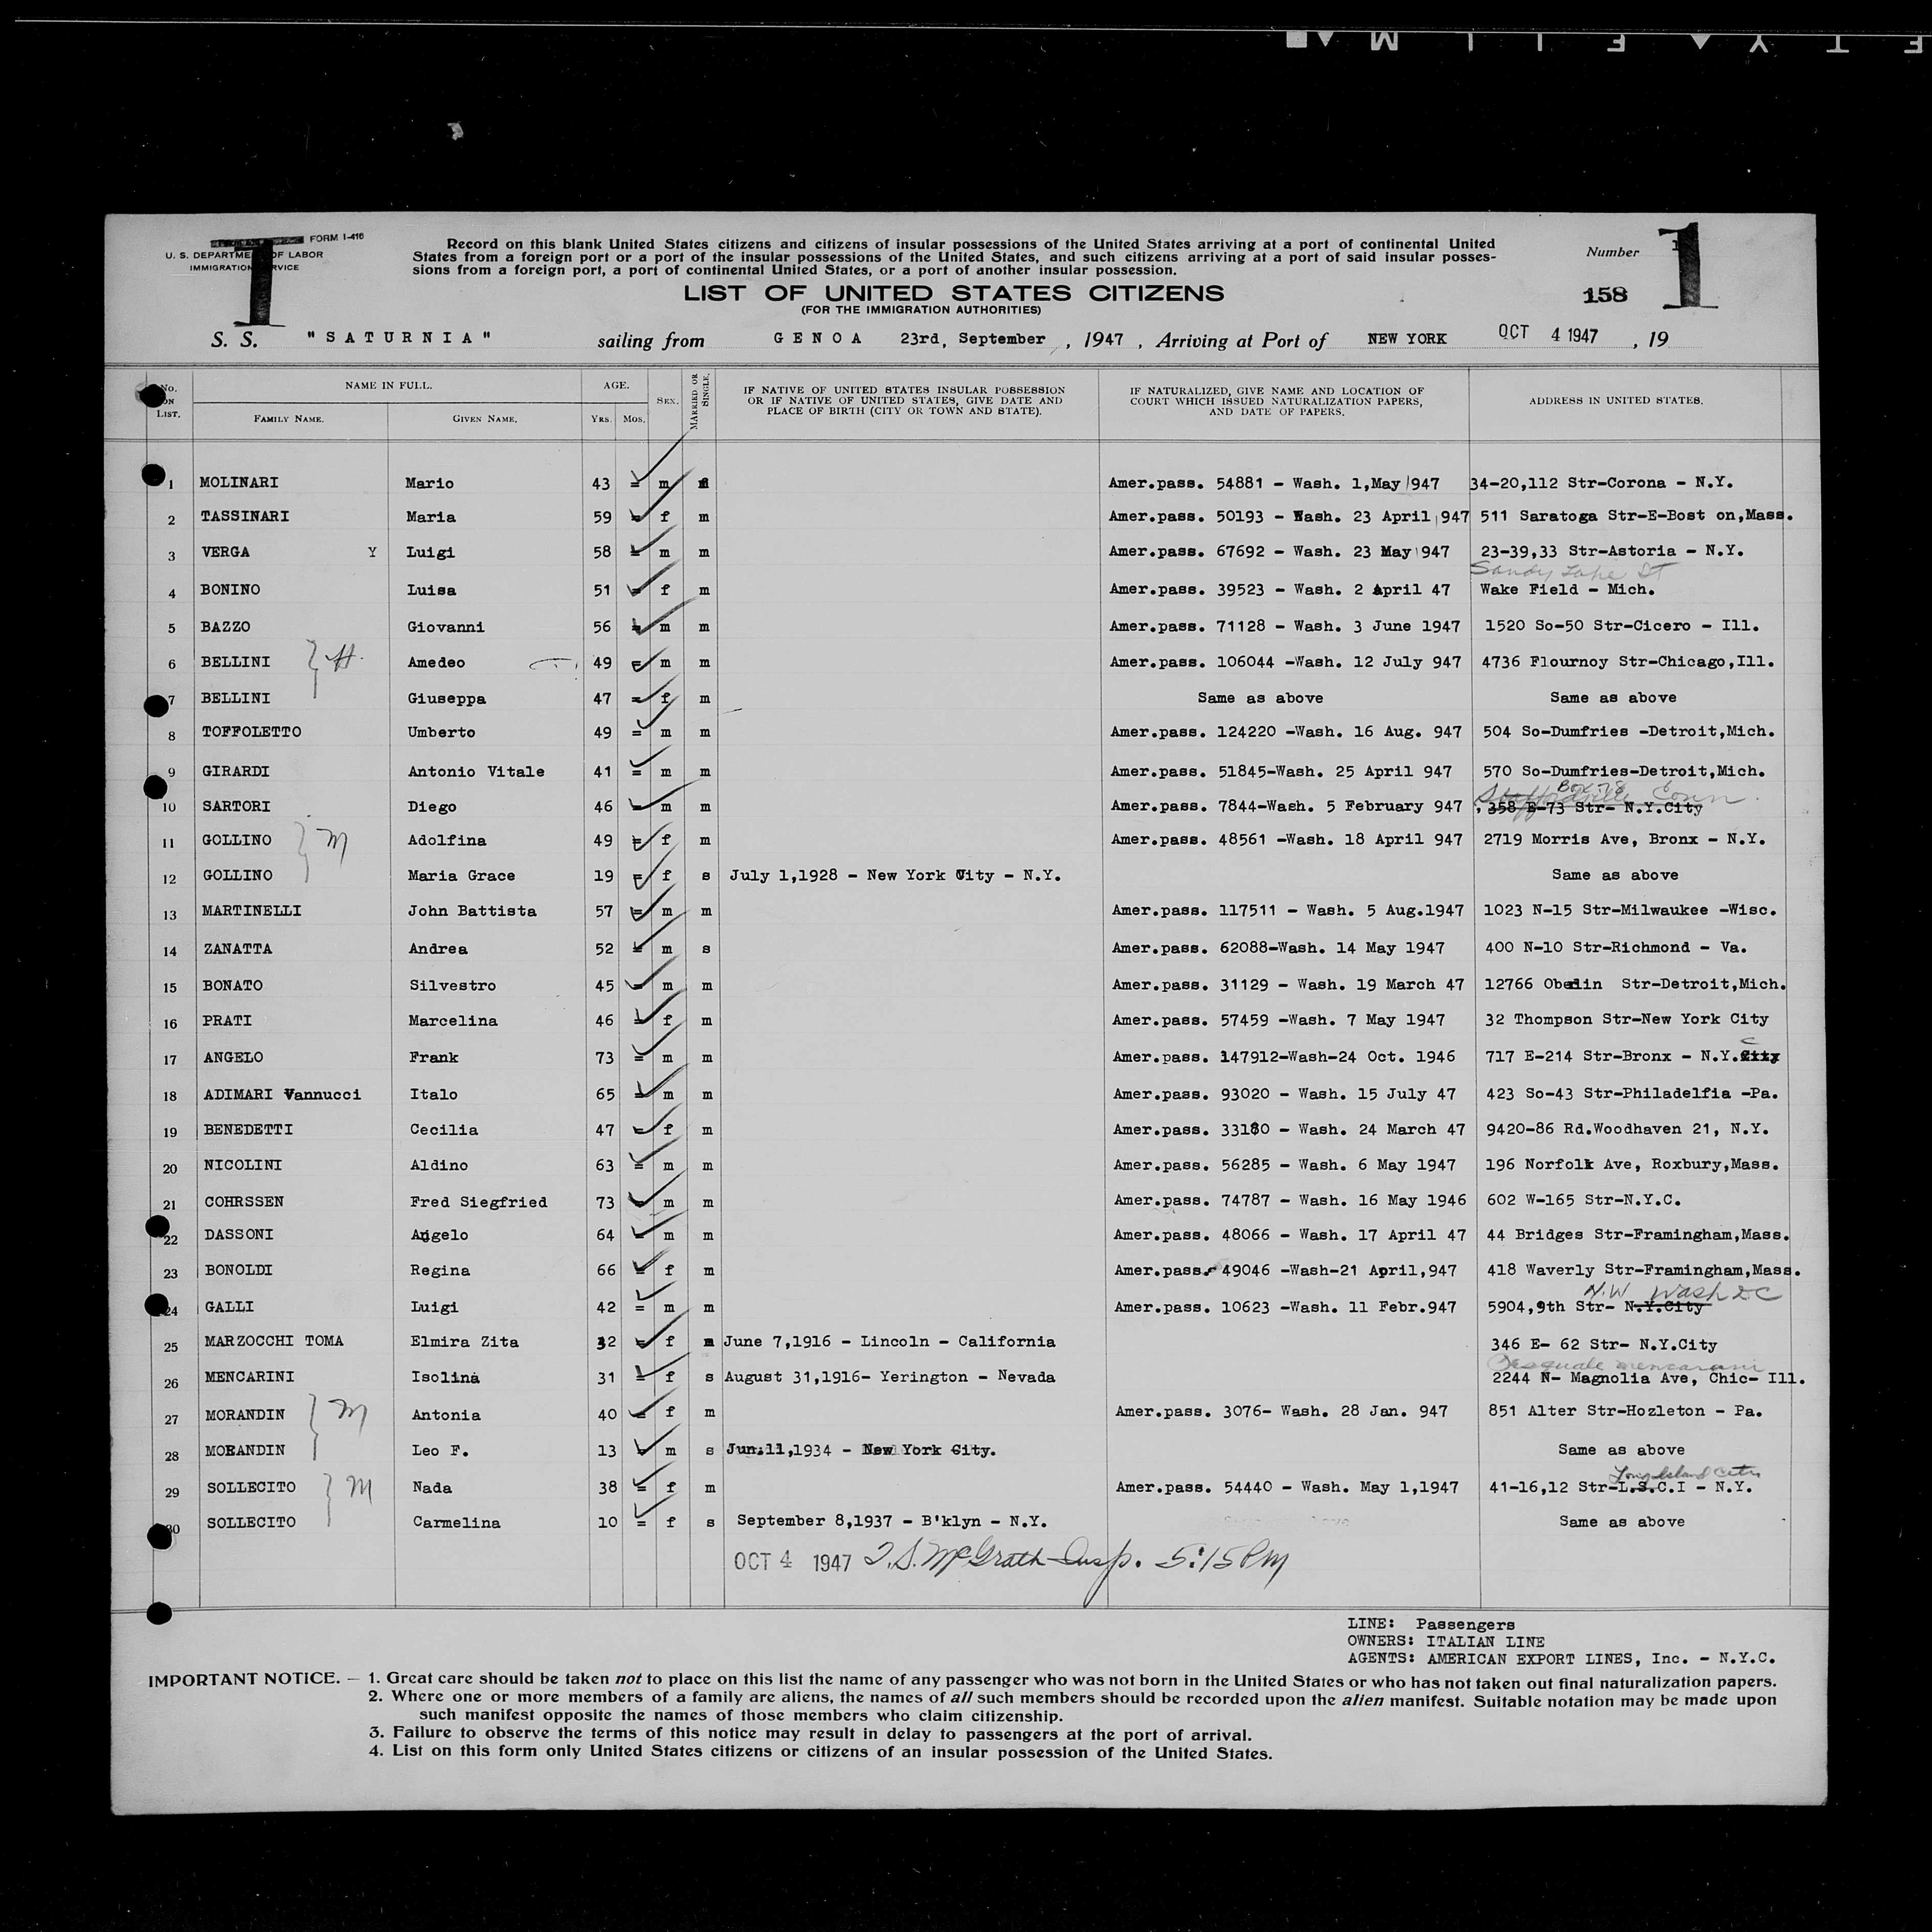The width and height of the screenshot is (1932, 1932).
Task: Click the family name ANGELO
Action: [233, 1057]
